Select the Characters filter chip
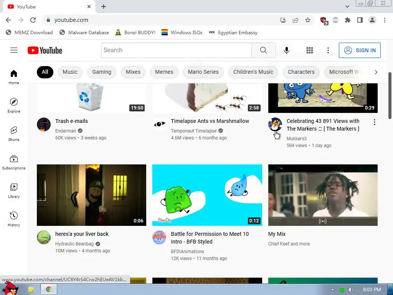393x295 pixels. [x=301, y=72]
